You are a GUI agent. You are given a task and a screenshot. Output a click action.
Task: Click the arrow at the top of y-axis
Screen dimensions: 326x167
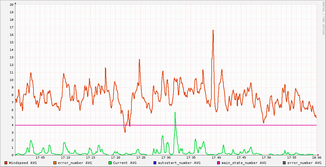[x=15, y=3]
